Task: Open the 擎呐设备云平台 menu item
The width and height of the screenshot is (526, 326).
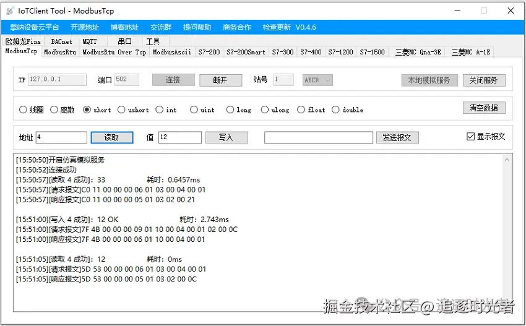Action: 34,27
